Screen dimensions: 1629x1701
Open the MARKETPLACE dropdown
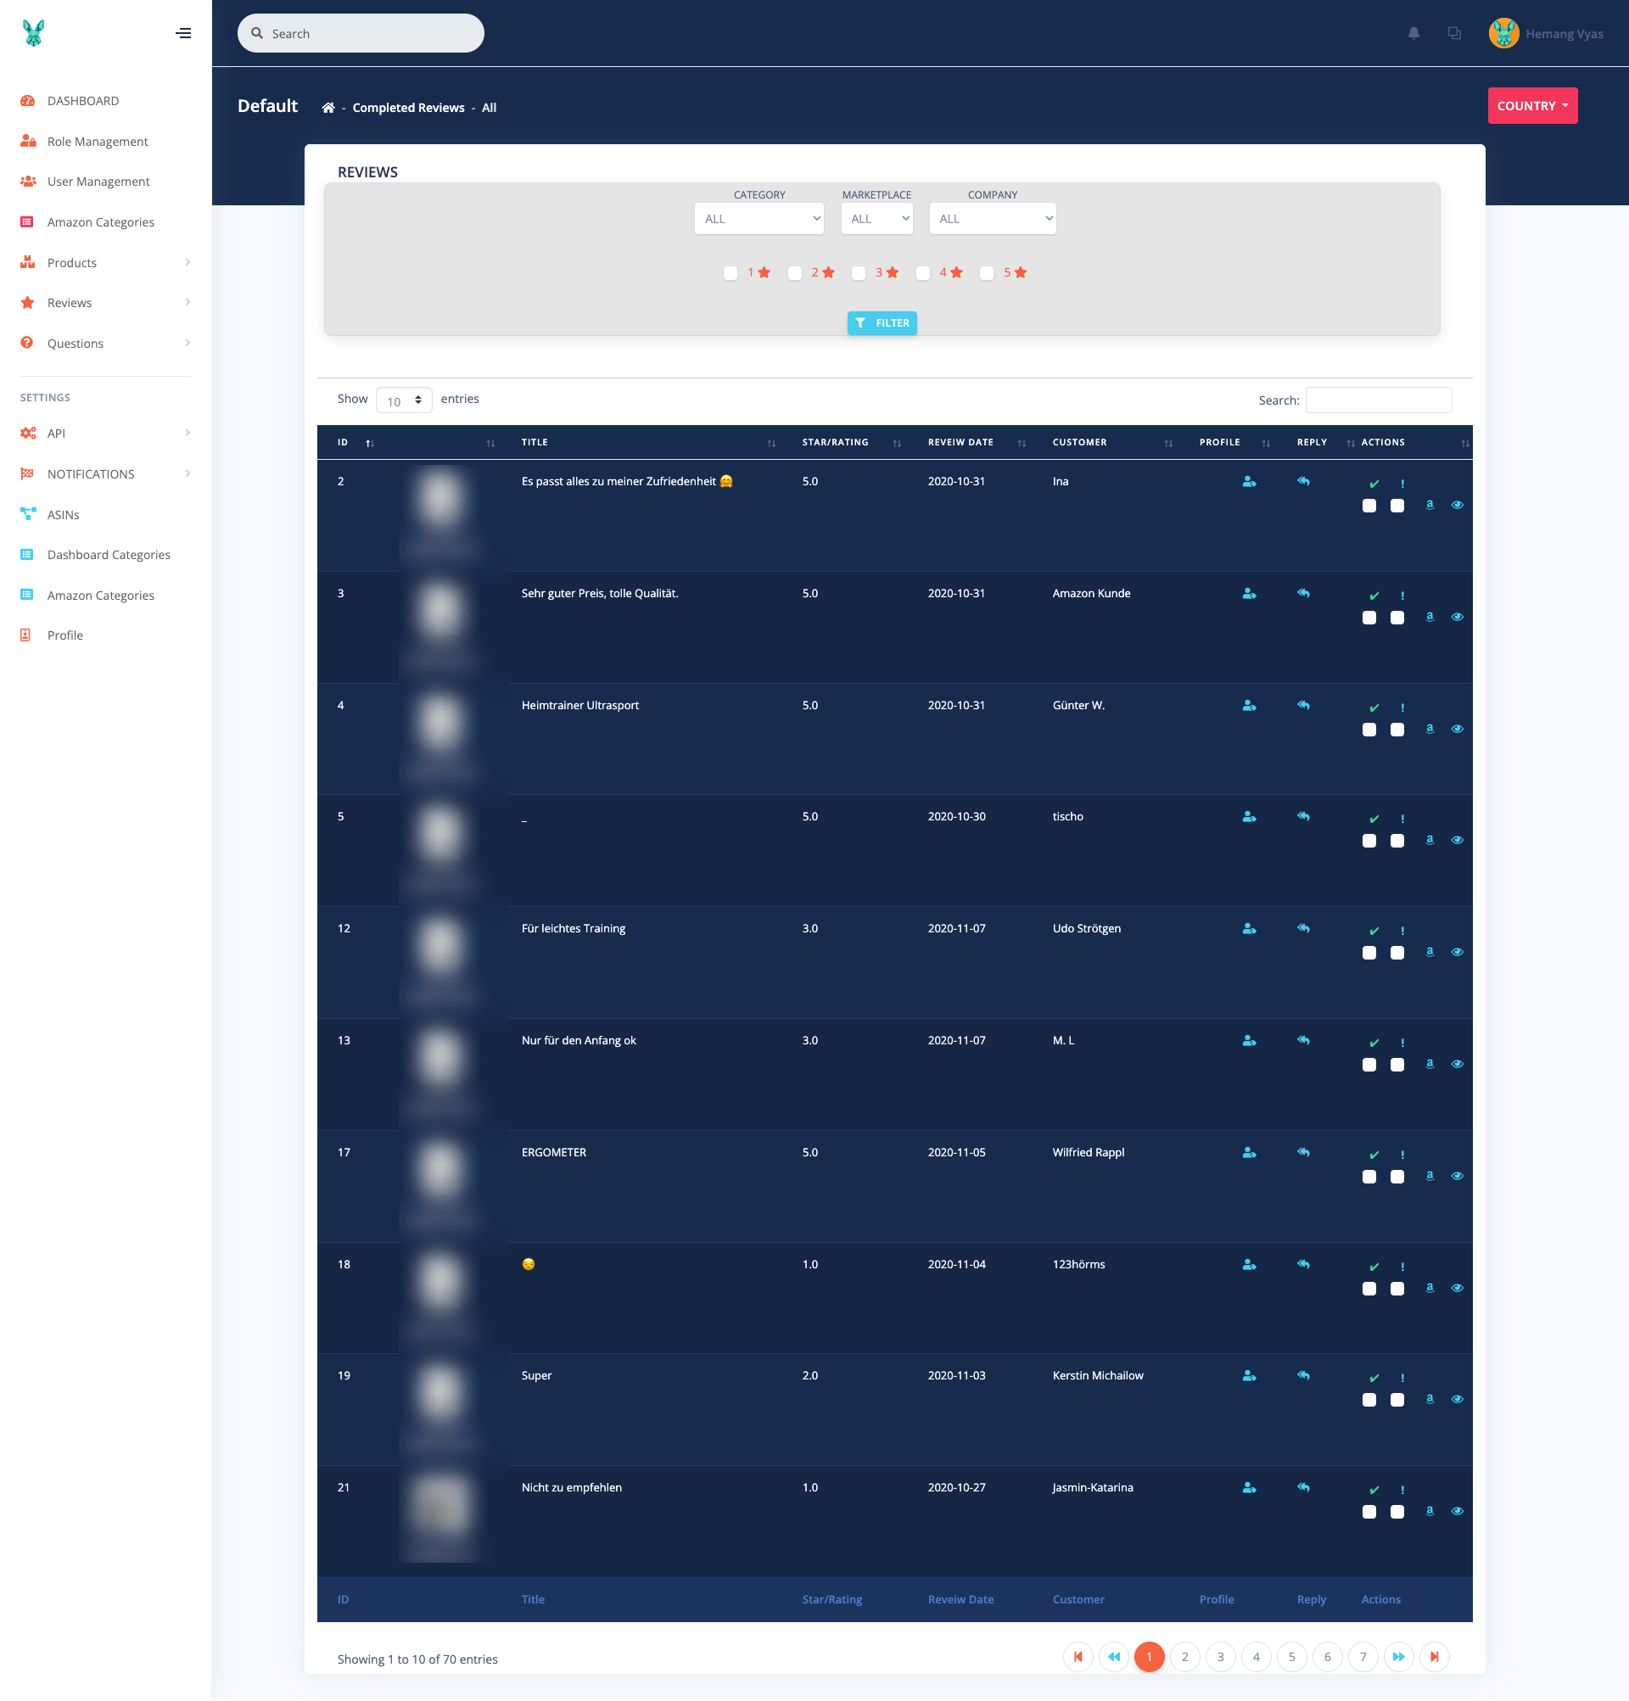coord(876,218)
